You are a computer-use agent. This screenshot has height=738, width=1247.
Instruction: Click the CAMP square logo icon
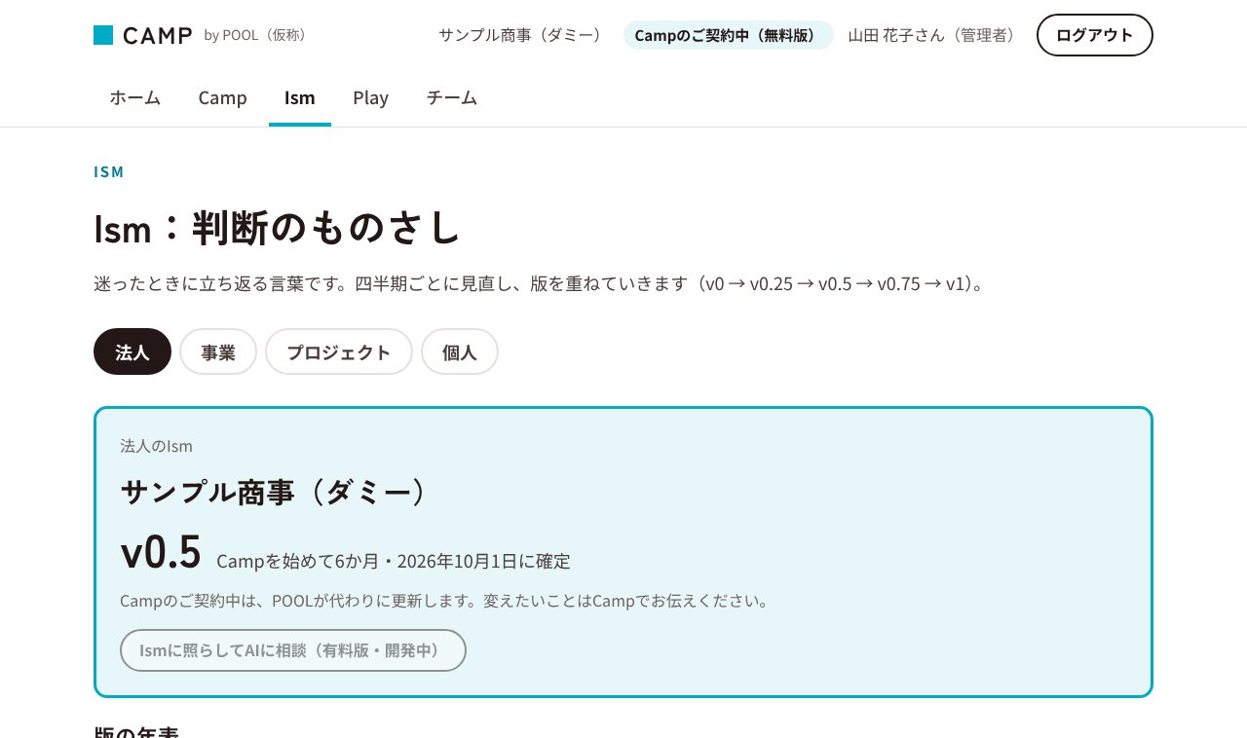pyautogui.click(x=103, y=35)
